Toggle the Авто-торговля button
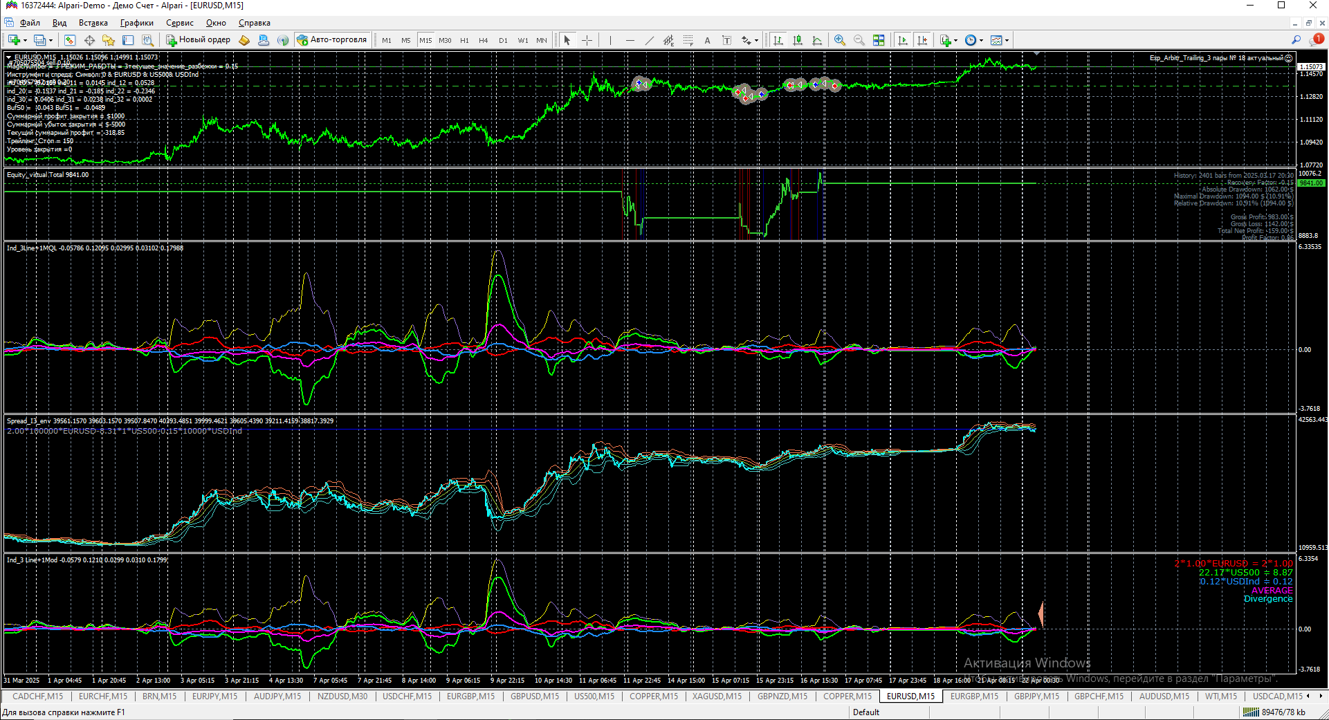 pyautogui.click(x=331, y=40)
